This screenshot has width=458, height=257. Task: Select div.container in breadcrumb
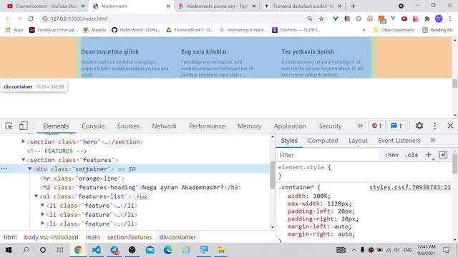[177, 237]
